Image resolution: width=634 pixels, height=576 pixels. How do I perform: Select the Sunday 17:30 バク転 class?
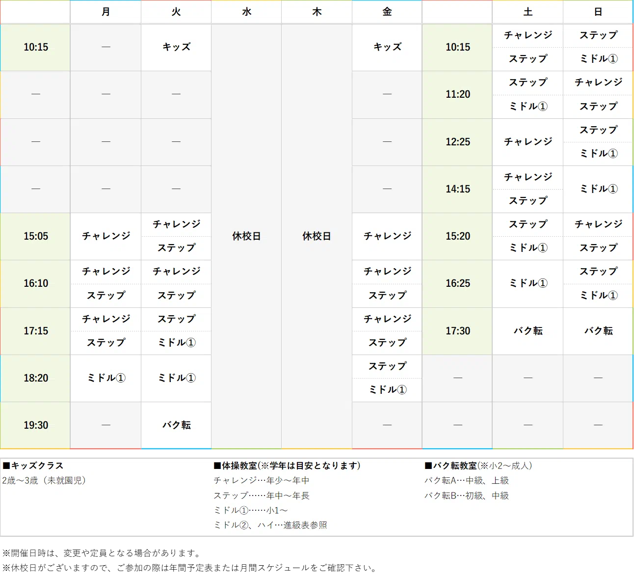(x=598, y=331)
